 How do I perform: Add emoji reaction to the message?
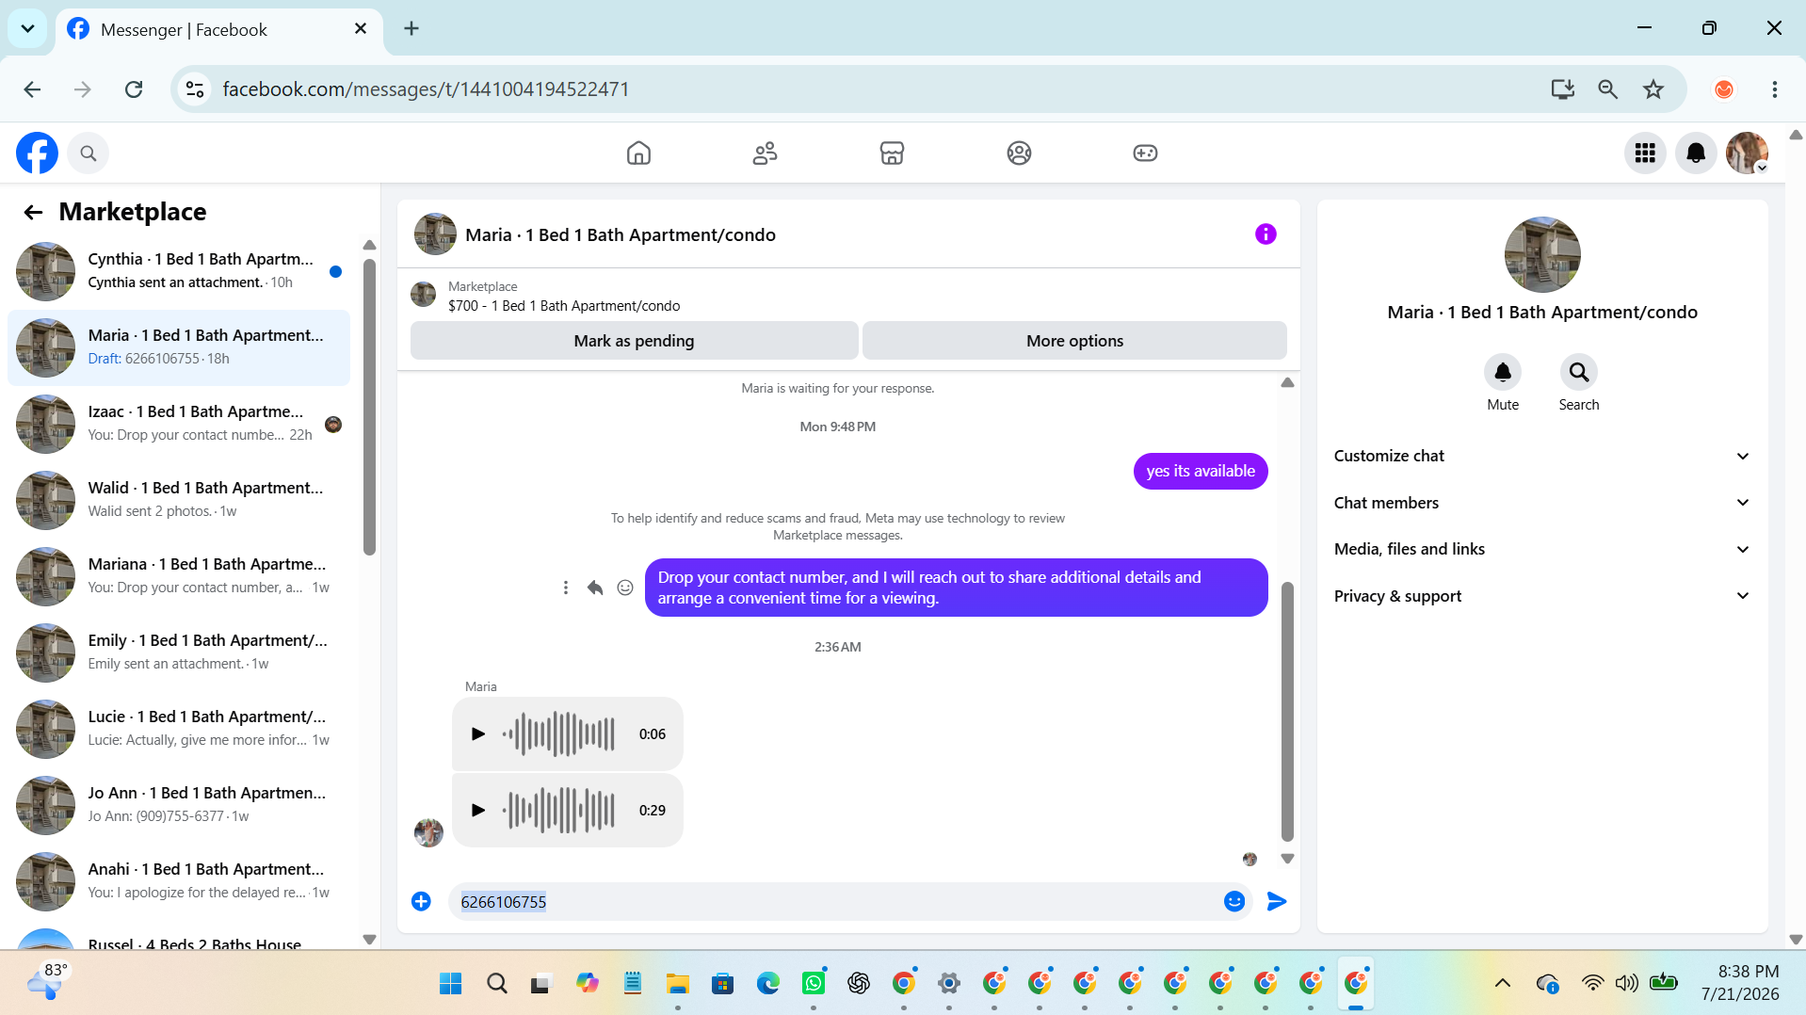coord(625,588)
